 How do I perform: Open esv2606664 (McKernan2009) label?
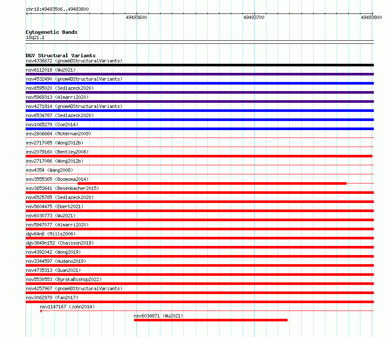[x=59, y=134]
